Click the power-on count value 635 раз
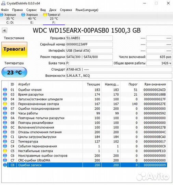 point(159,57)
